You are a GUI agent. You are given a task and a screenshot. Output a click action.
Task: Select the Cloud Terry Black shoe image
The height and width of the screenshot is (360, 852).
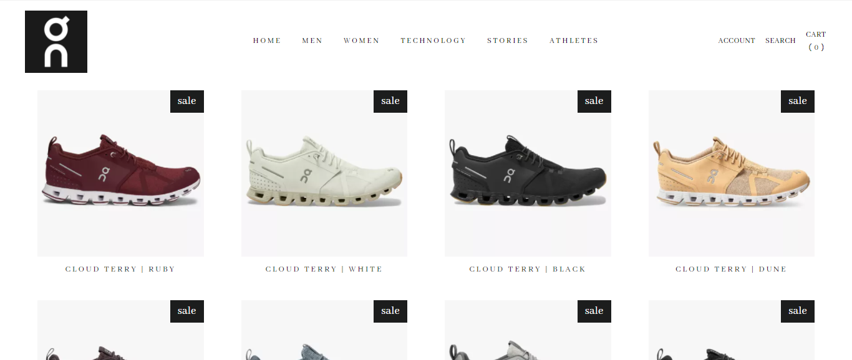coord(528,173)
